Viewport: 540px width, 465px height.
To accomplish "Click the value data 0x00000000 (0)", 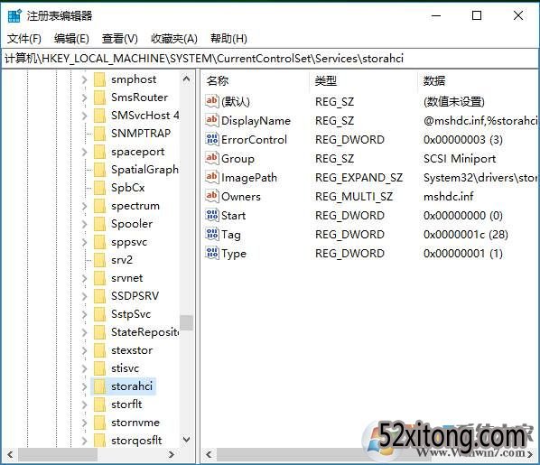I will [x=463, y=216].
